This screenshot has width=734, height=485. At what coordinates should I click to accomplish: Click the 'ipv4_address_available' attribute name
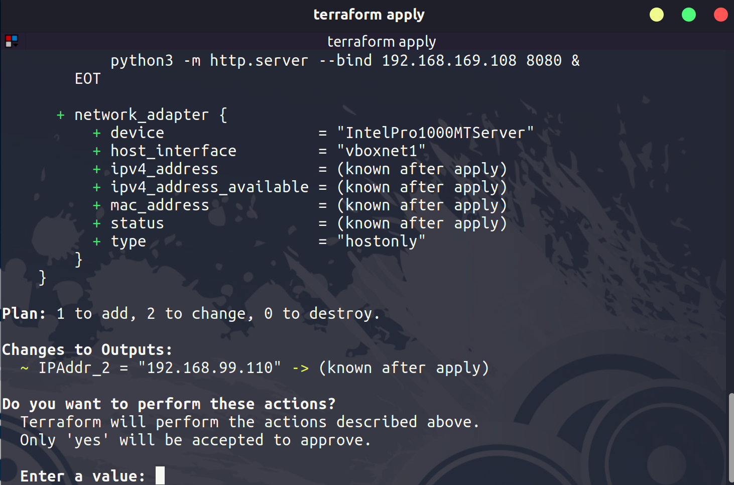209,187
